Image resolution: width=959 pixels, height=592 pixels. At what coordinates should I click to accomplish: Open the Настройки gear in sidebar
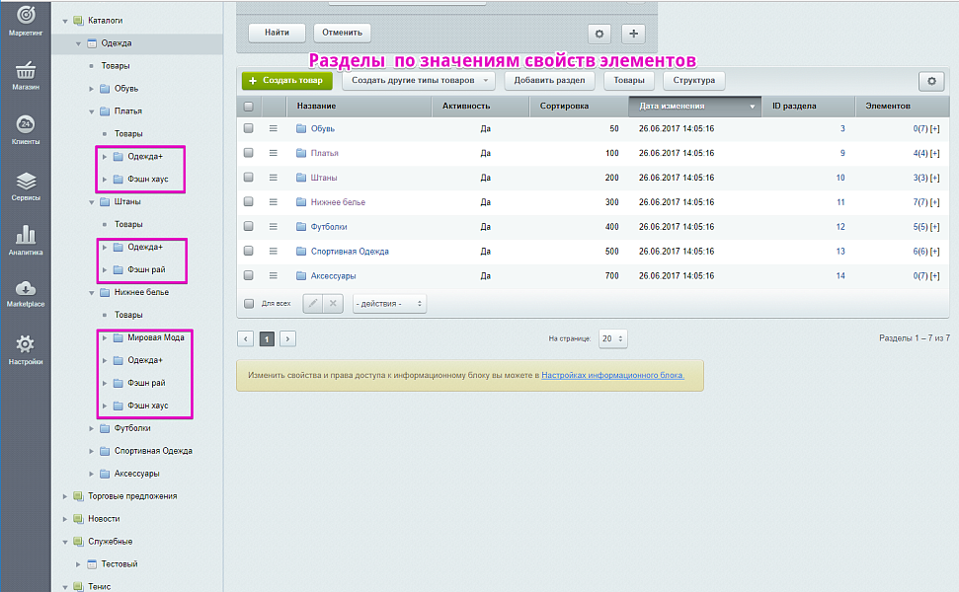point(26,349)
